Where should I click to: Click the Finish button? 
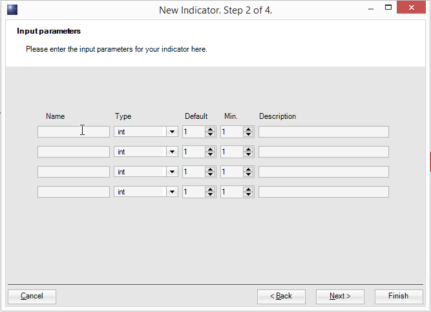(399, 296)
